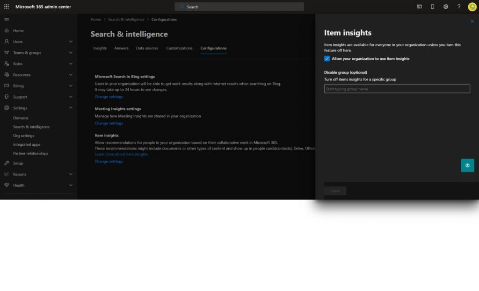
Task: Click Change settings under Meeting Insights settings
Action: coord(109,123)
